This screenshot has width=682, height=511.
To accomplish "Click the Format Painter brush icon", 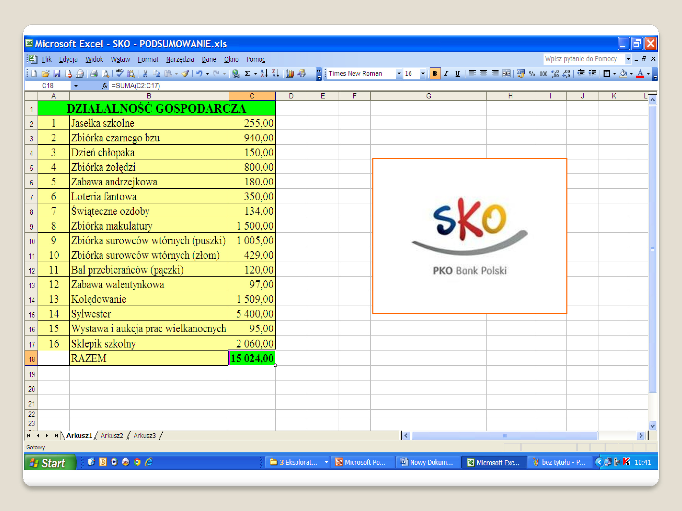I will tap(186, 74).
